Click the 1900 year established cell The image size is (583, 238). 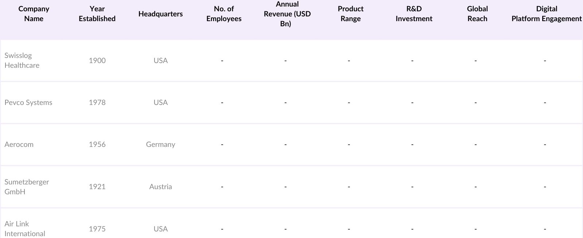click(x=97, y=61)
